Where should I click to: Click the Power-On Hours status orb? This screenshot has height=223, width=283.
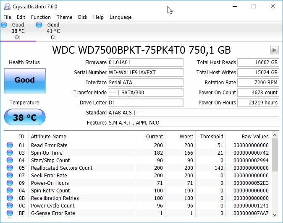(10, 183)
